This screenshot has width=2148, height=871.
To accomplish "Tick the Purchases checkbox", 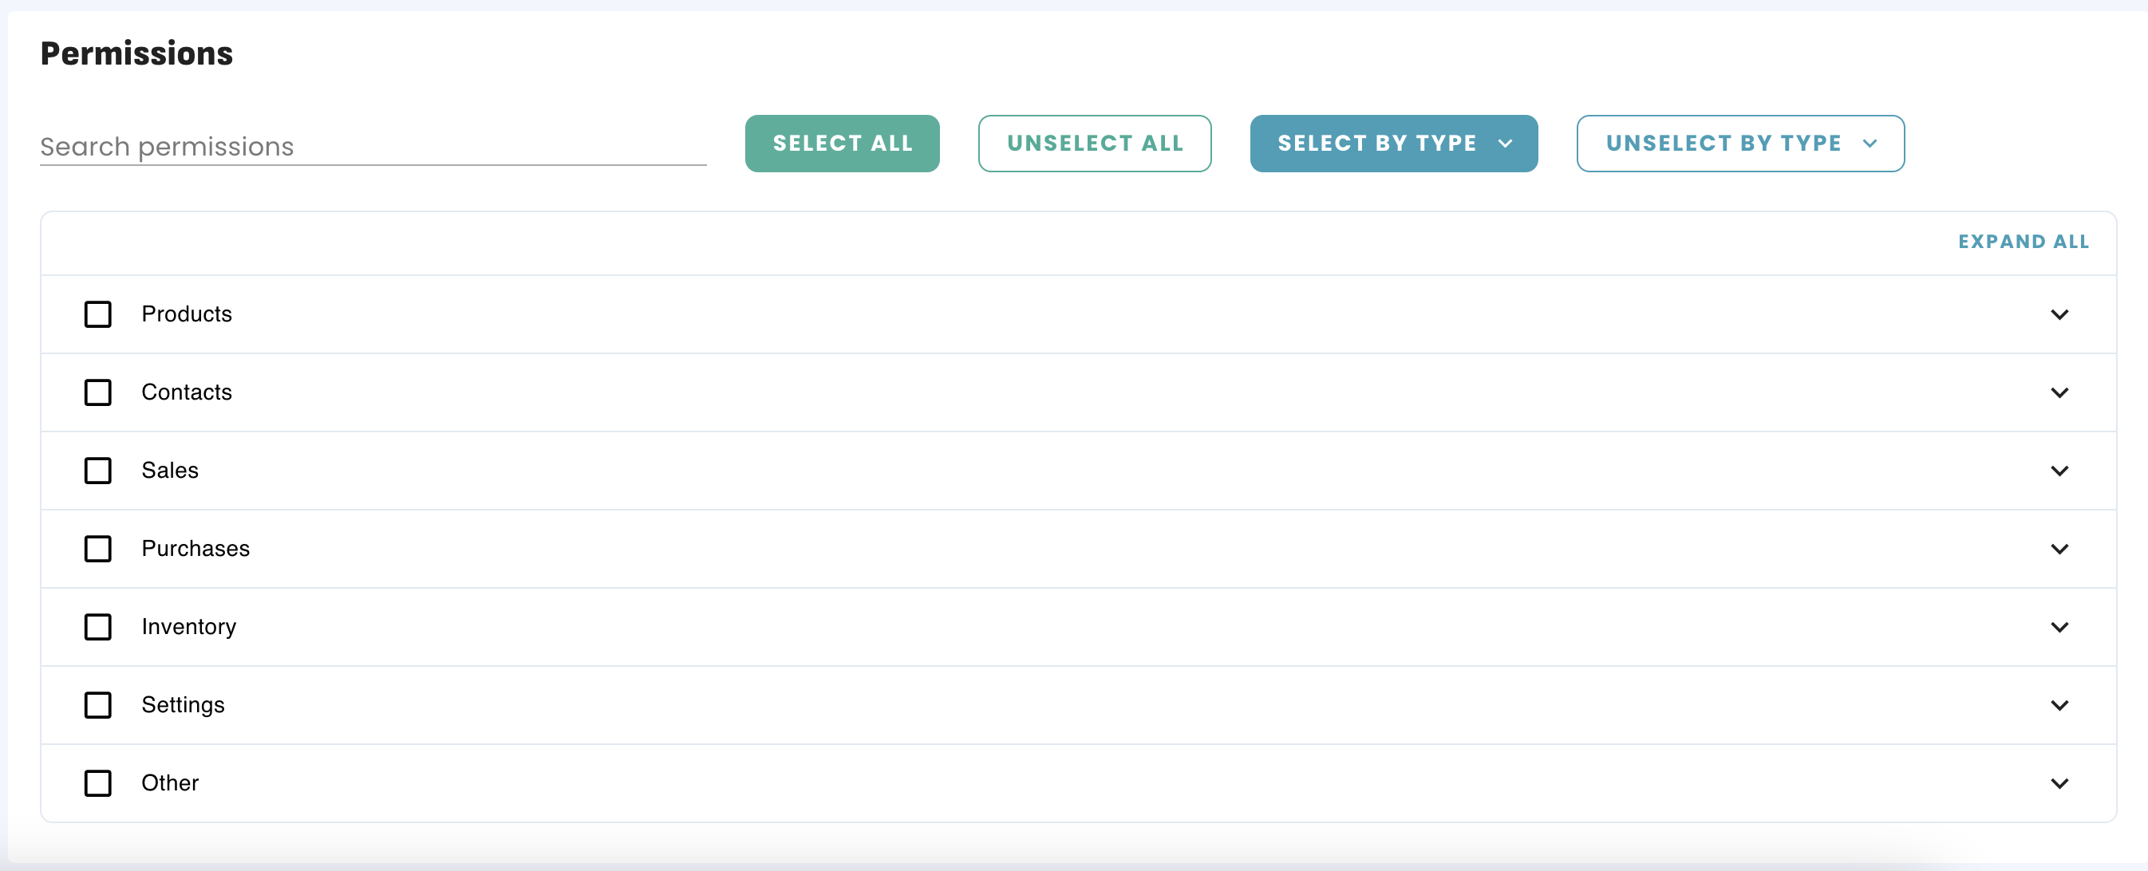I will click(97, 549).
